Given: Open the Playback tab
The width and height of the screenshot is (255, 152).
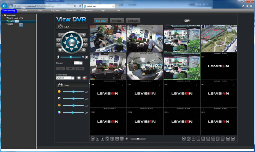Looking at the screenshot, I should click(117, 21).
